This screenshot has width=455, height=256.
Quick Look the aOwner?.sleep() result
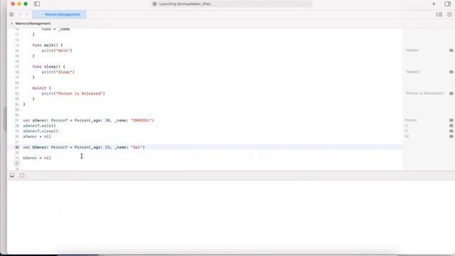pos(451,131)
